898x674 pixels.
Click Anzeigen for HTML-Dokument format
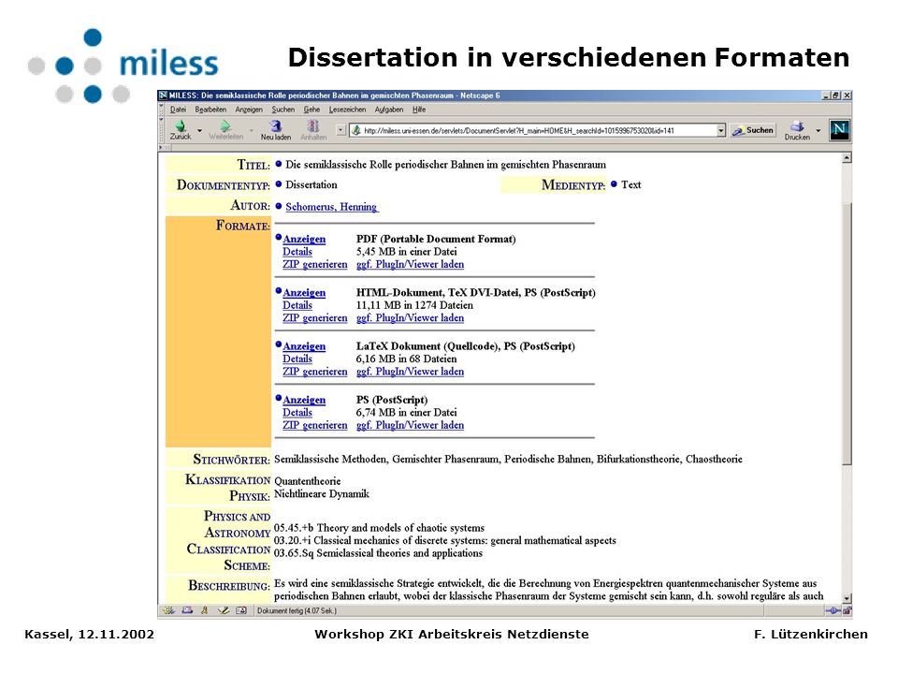click(x=304, y=293)
